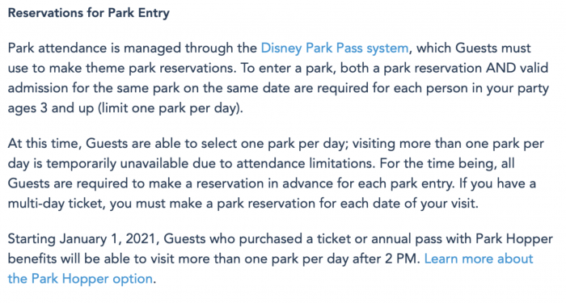Click the word Starting in last paragraph

coord(32,239)
